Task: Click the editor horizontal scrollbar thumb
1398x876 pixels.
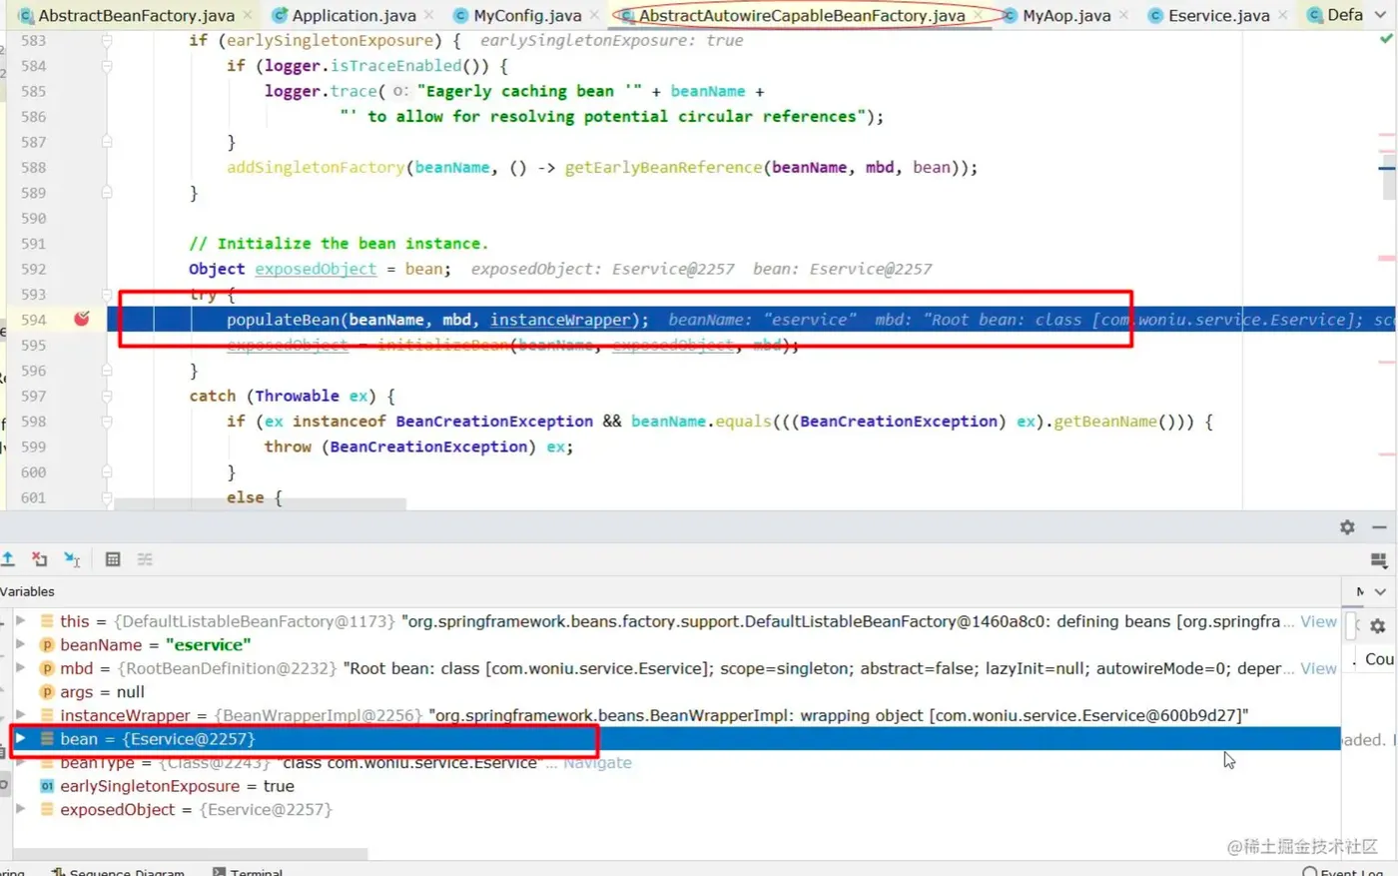Action: (260, 504)
